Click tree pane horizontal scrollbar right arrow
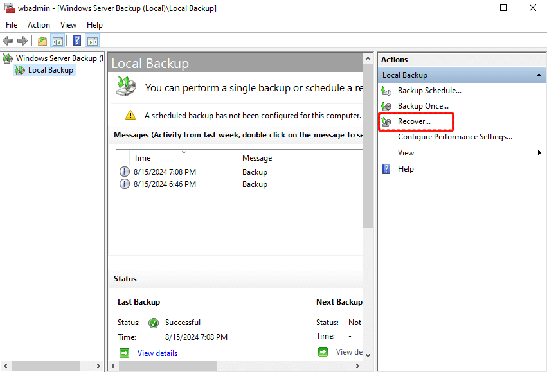The height and width of the screenshot is (372, 547). pyautogui.click(x=98, y=366)
